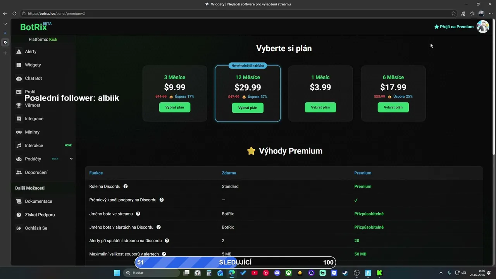Open the Widgety sidebar icon
This screenshot has width=496, height=279.
(19, 65)
